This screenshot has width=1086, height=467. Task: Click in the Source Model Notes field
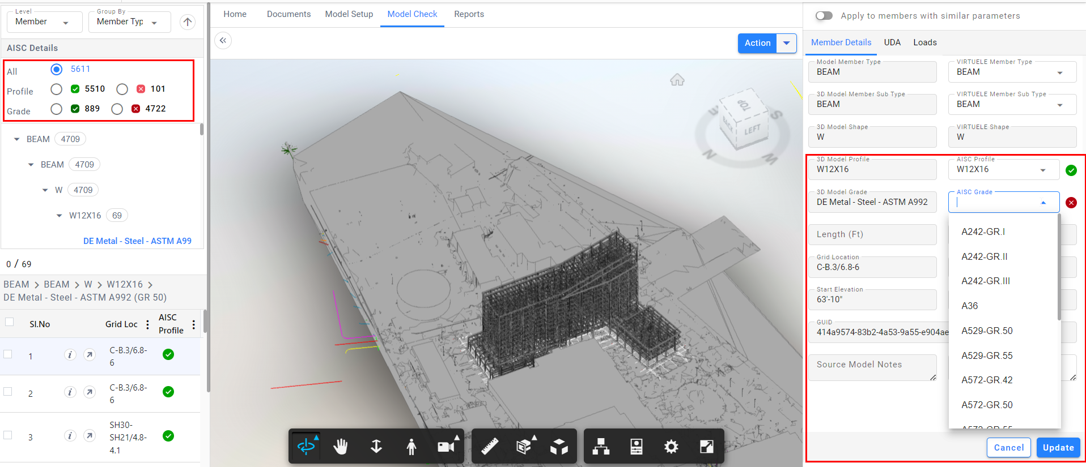point(872,367)
